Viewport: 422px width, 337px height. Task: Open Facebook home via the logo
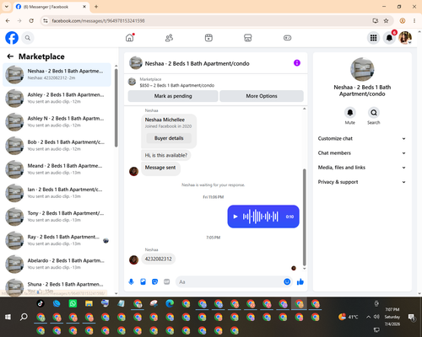12,38
